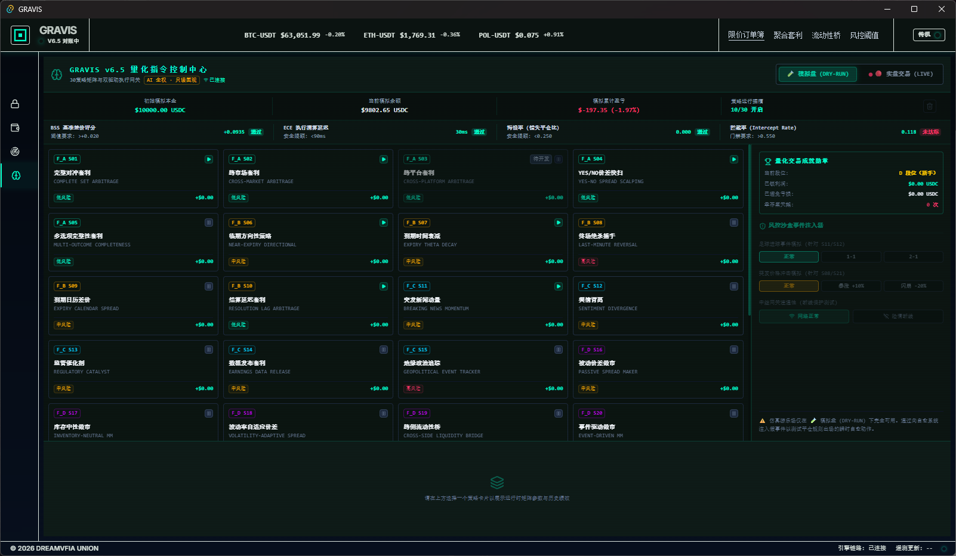Viewport: 956px width, 556px height.
Task: Select 网络正常 relay gateway option
Action: (804, 316)
